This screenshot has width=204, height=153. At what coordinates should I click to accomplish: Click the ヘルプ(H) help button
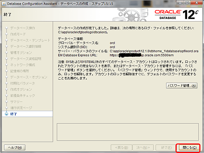pyautogui.click(x=15, y=148)
